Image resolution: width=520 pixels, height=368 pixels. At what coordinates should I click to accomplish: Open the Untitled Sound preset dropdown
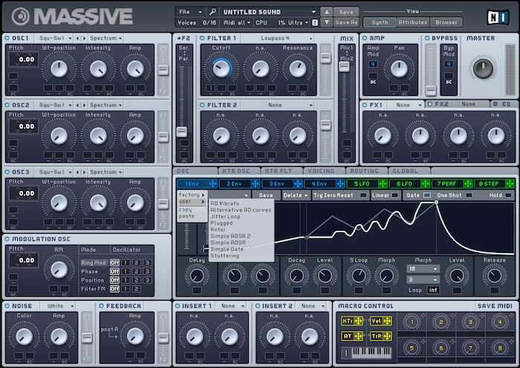[269, 12]
